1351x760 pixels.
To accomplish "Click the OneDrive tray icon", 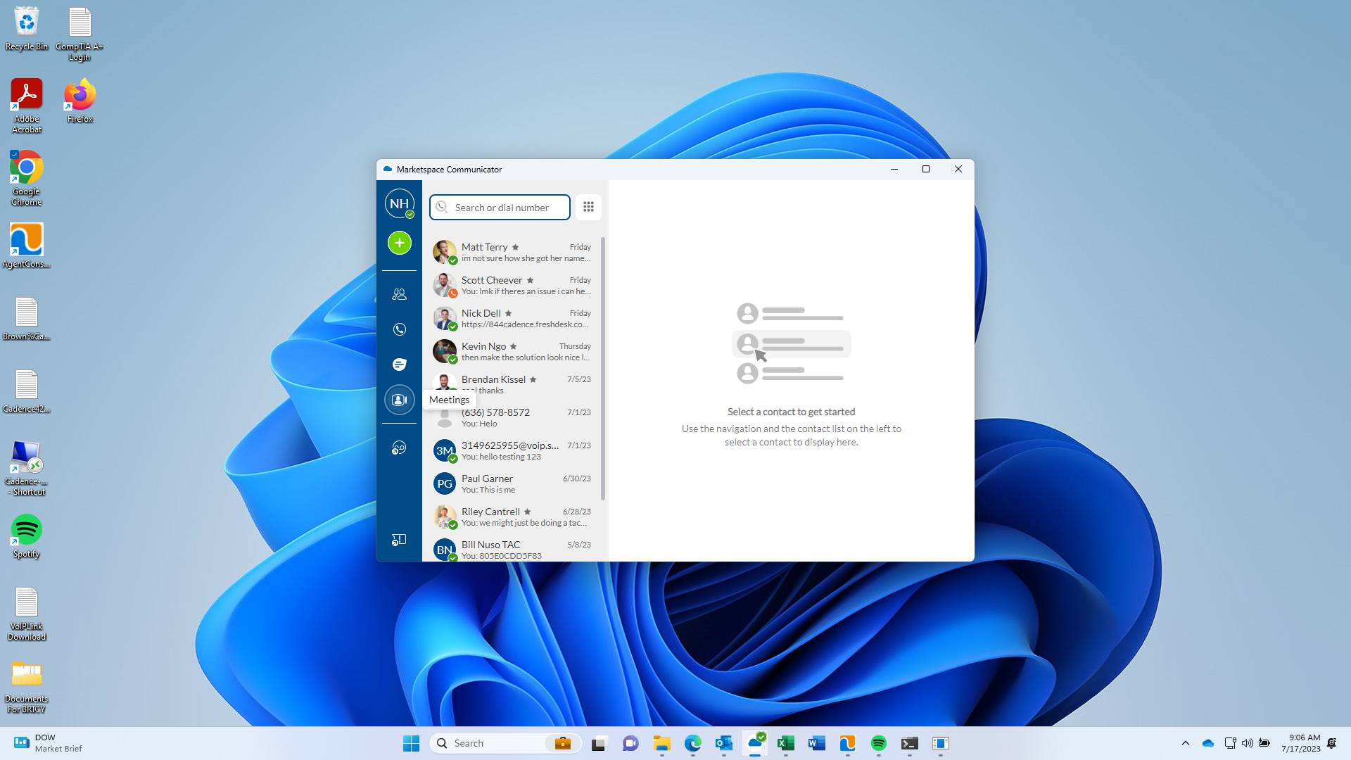I will point(1208,743).
